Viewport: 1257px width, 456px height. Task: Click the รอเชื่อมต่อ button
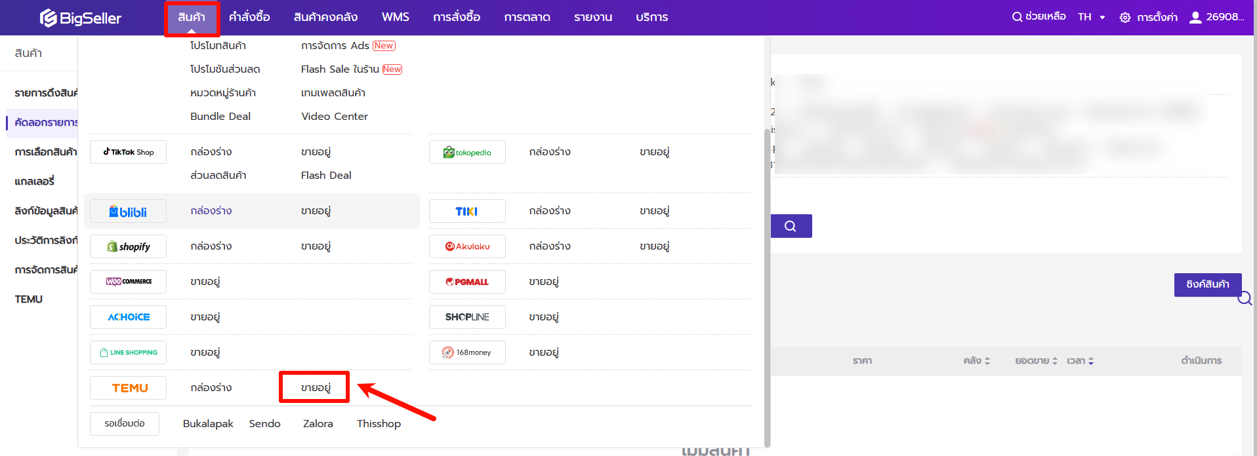click(125, 424)
